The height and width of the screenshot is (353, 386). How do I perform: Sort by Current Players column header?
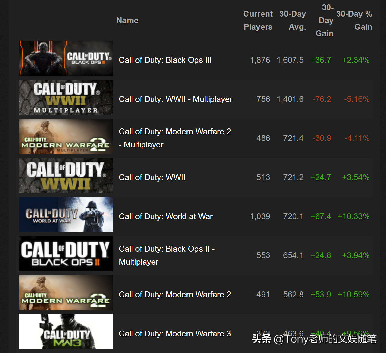click(258, 20)
